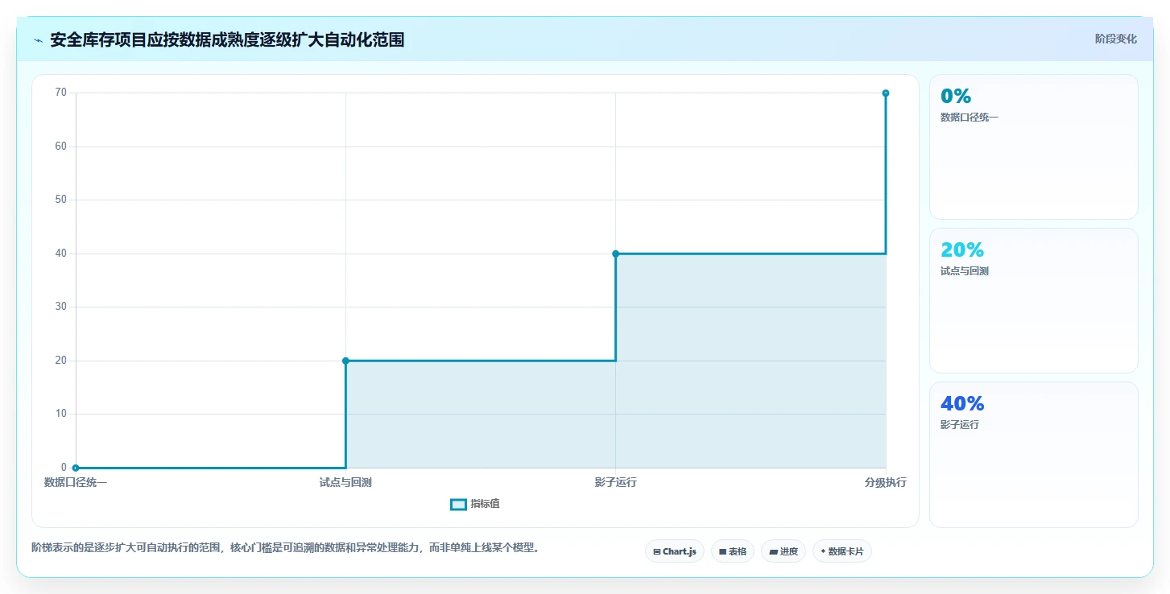Viewport: 1170px width, 594px height.
Task: Click the 试点与回测 x-axis label
Action: (x=345, y=482)
